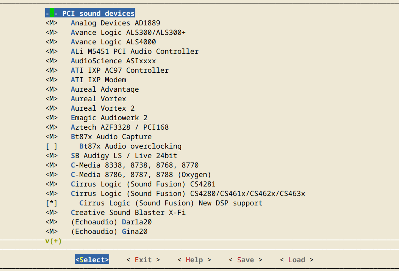This screenshot has width=399, height=271.
Task: Click the v(+) scroll-down indicator
Action: click(53, 241)
